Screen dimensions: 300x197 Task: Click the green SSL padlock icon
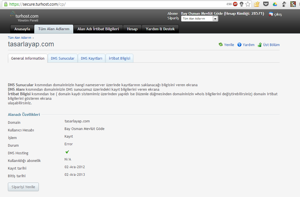click(x=6, y=4)
